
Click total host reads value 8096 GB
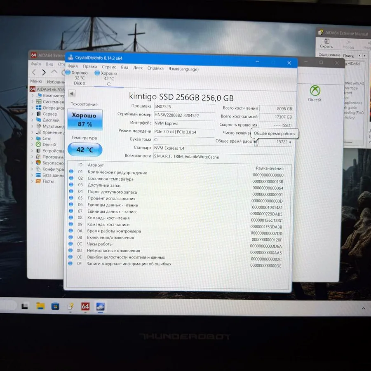276,108
